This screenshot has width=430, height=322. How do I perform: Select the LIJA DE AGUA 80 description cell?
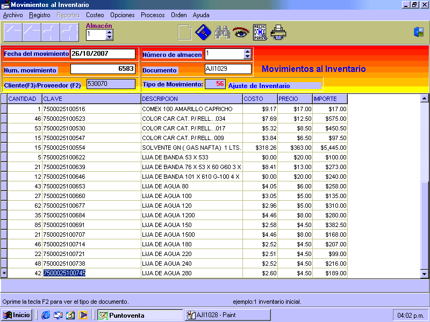[191, 186]
